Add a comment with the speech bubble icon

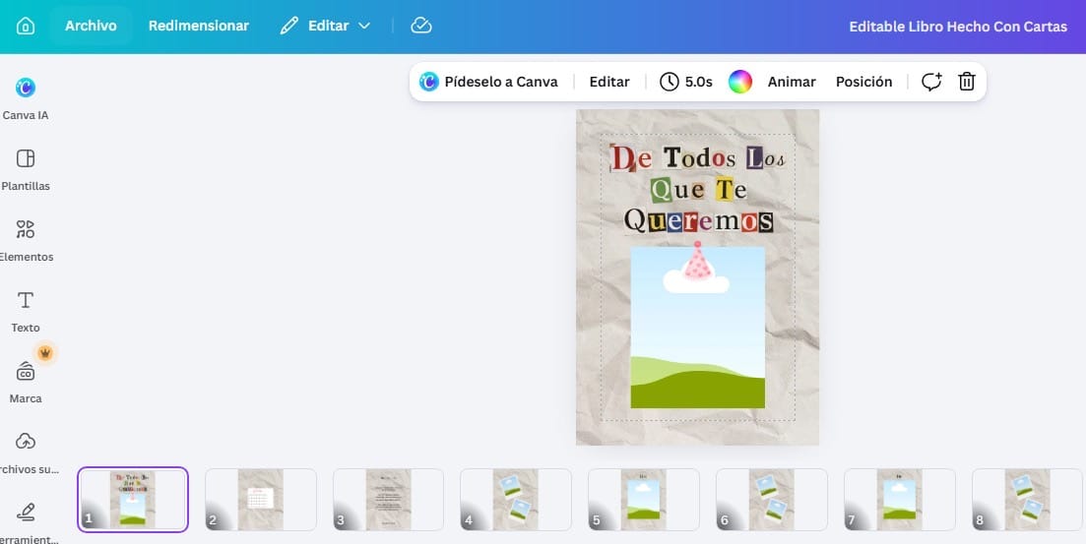[x=931, y=82]
